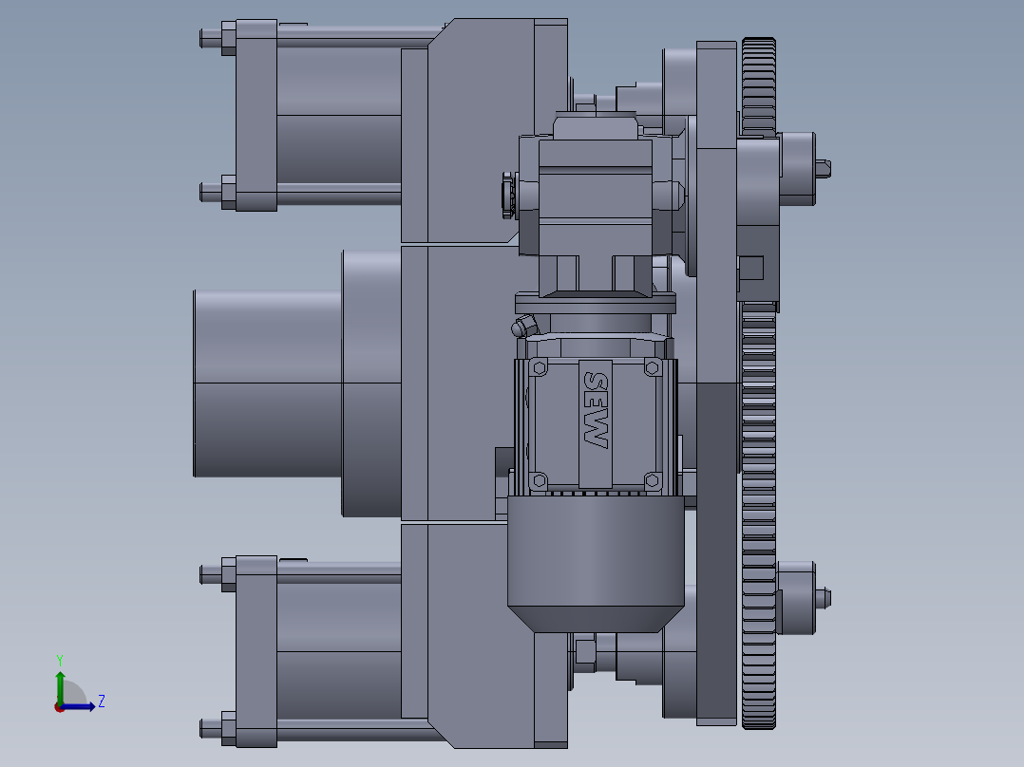Click the red origin dot of the triad
The image size is (1024, 767).
point(59,707)
